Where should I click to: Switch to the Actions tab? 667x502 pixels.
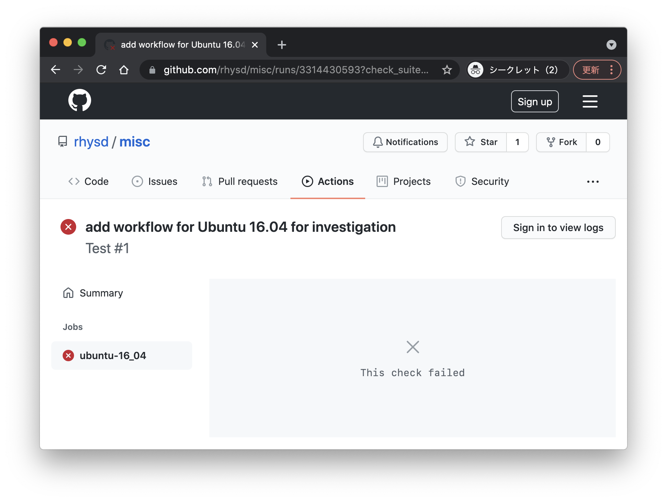[327, 181]
